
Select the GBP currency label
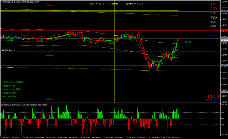(213, 26)
